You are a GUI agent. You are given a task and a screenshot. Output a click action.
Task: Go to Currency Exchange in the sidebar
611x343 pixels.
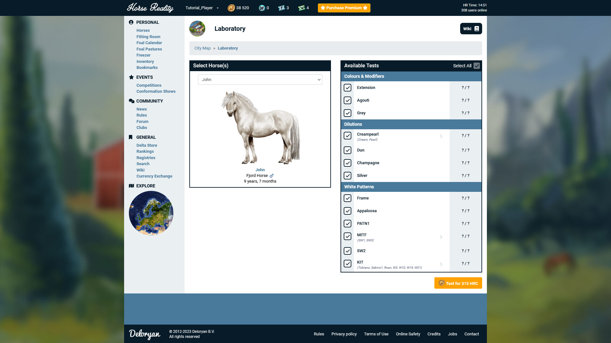coord(154,176)
